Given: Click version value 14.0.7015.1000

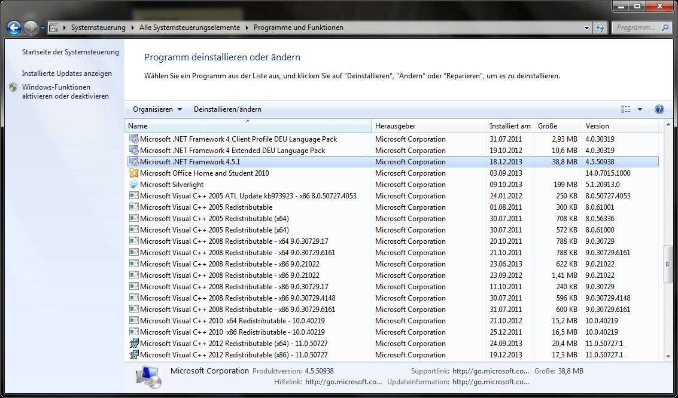Looking at the screenshot, I should point(608,173).
